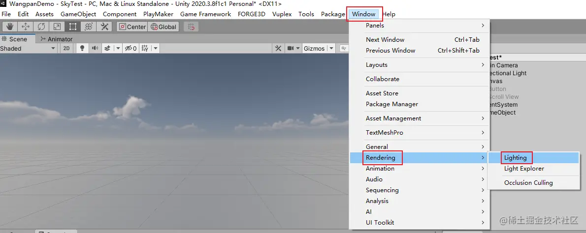Screen dimensions: 586x233
Task: Open the Edit menu
Action: pyautogui.click(x=23, y=14)
